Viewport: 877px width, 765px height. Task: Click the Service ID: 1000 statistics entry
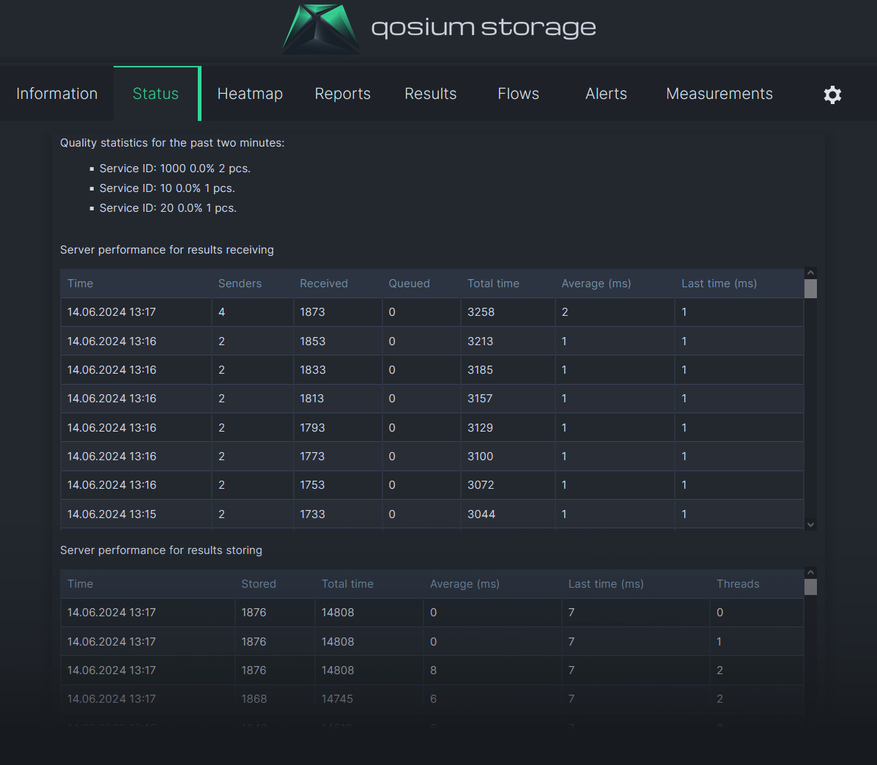click(175, 169)
